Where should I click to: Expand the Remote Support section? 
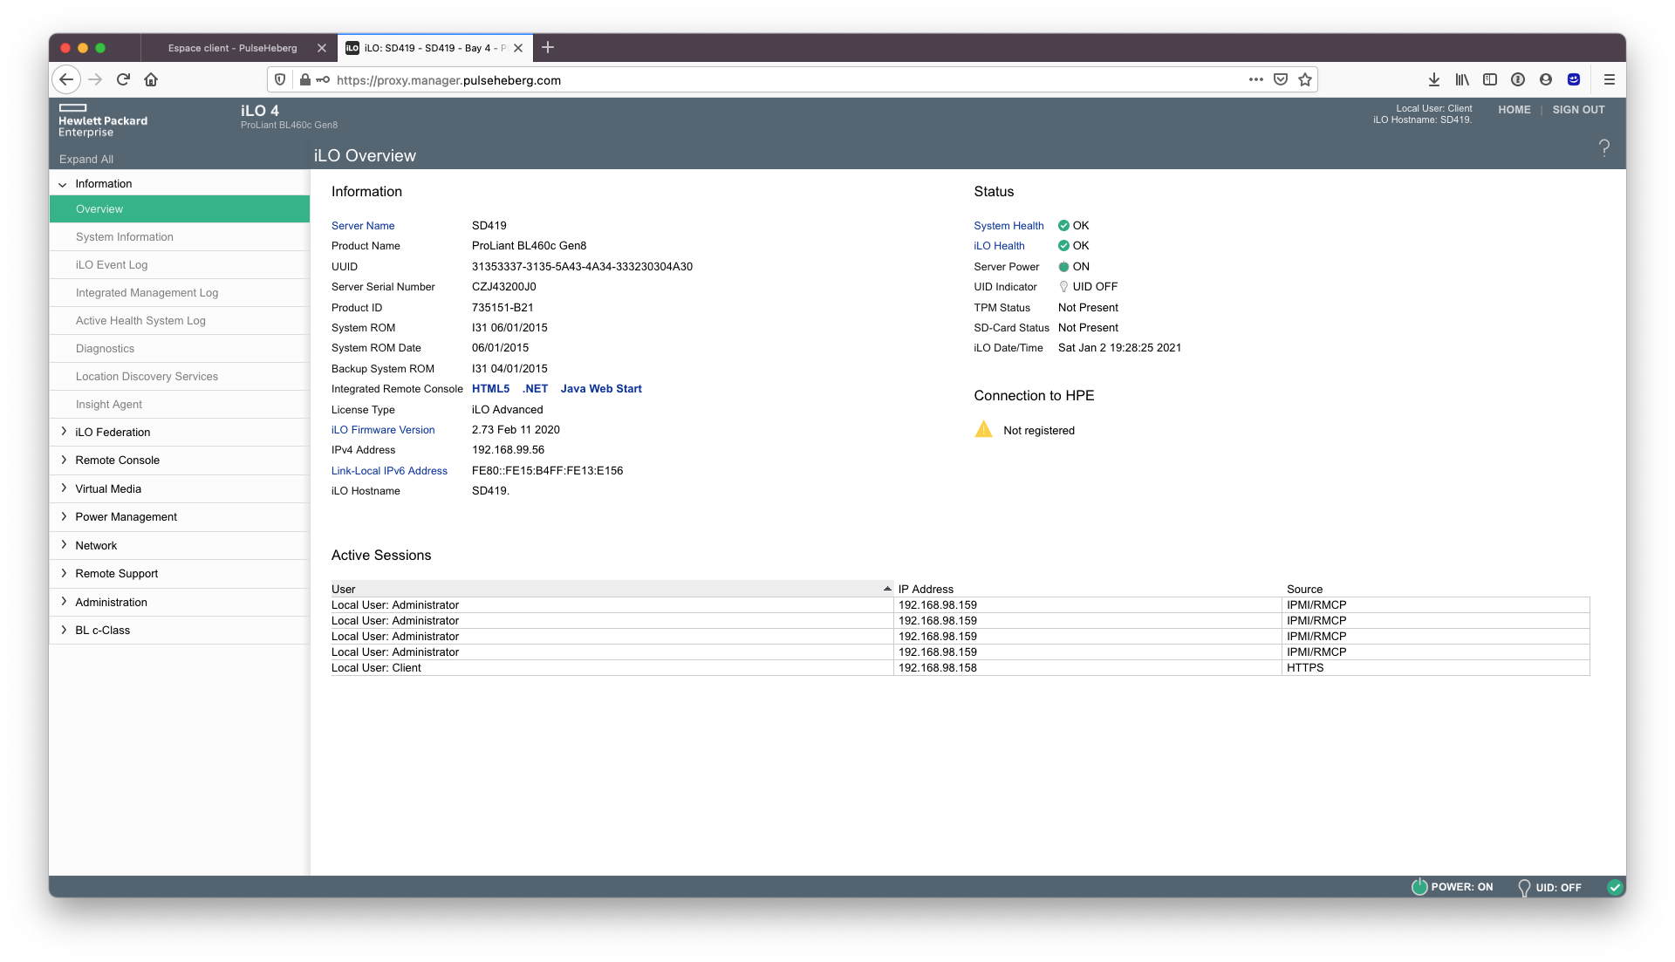[x=64, y=573]
